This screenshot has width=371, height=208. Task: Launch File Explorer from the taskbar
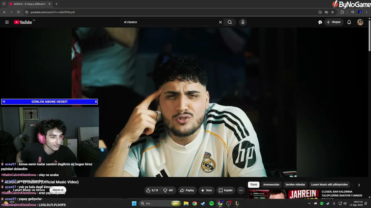[186, 203]
